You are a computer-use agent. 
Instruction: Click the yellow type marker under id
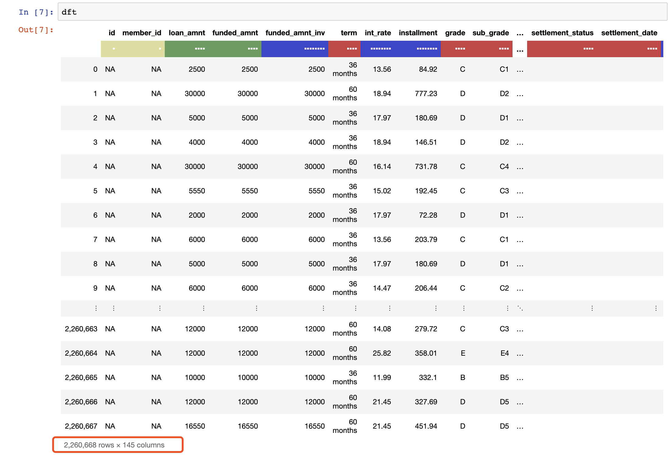tap(114, 49)
